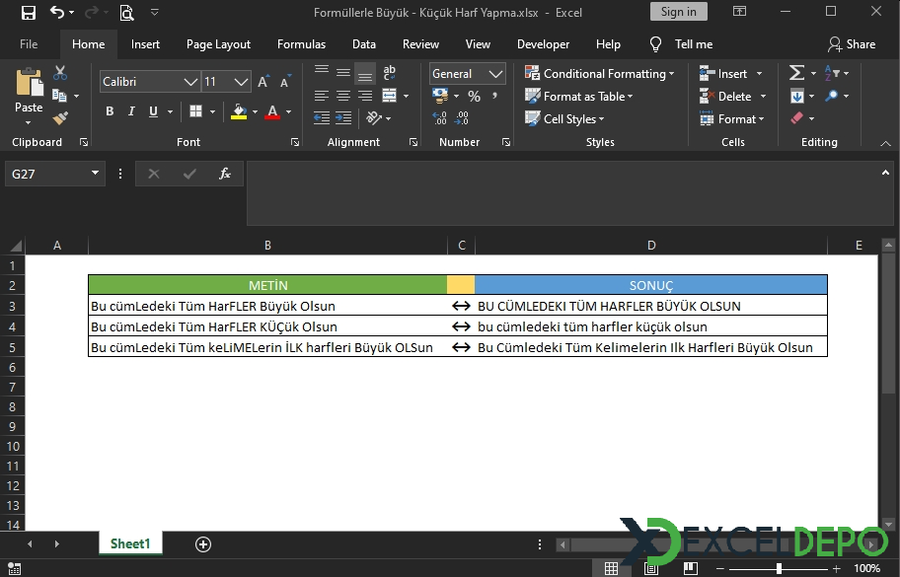Click the Increase Font Size icon

(x=263, y=82)
